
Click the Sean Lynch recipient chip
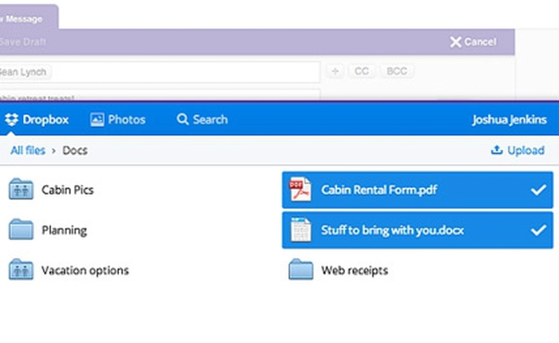(x=24, y=72)
